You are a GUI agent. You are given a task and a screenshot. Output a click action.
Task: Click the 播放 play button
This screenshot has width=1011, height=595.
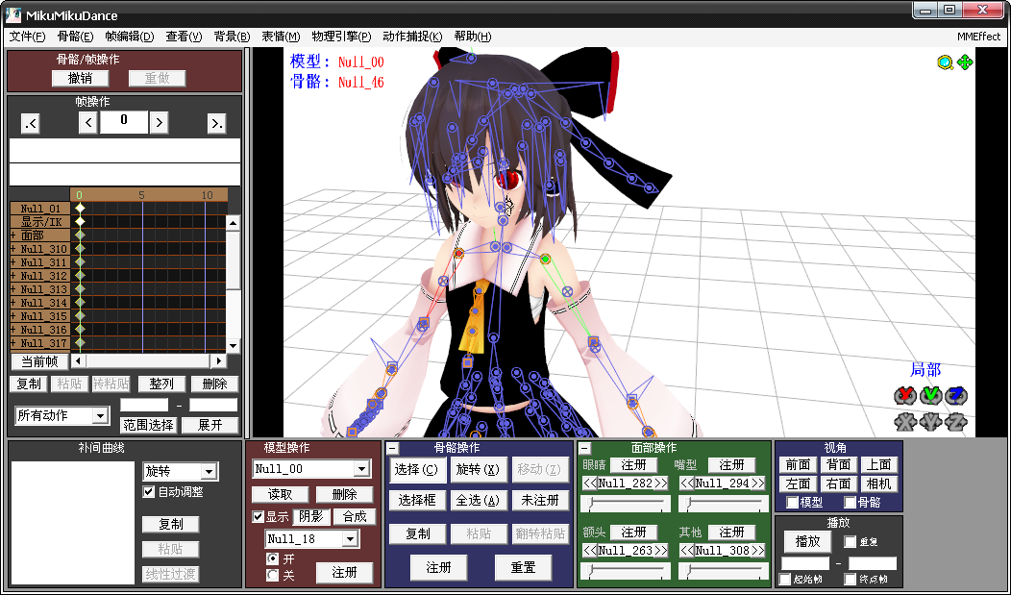pyautogui.click(x=807, y=541)
